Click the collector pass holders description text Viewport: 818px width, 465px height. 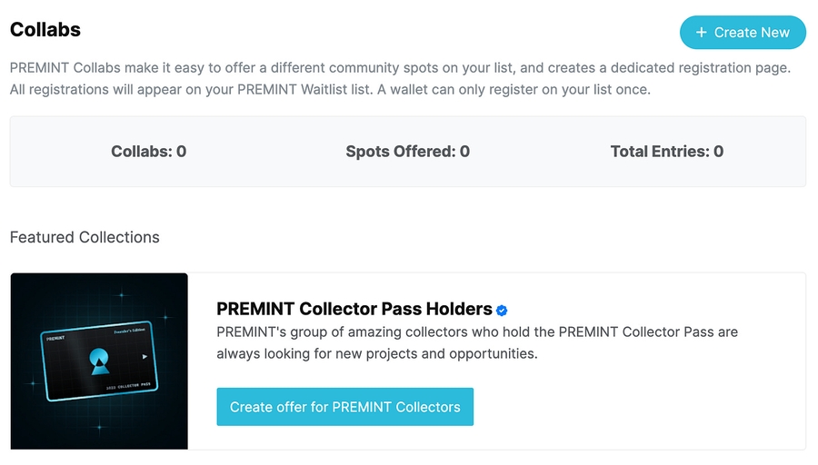tap(477, 342)
